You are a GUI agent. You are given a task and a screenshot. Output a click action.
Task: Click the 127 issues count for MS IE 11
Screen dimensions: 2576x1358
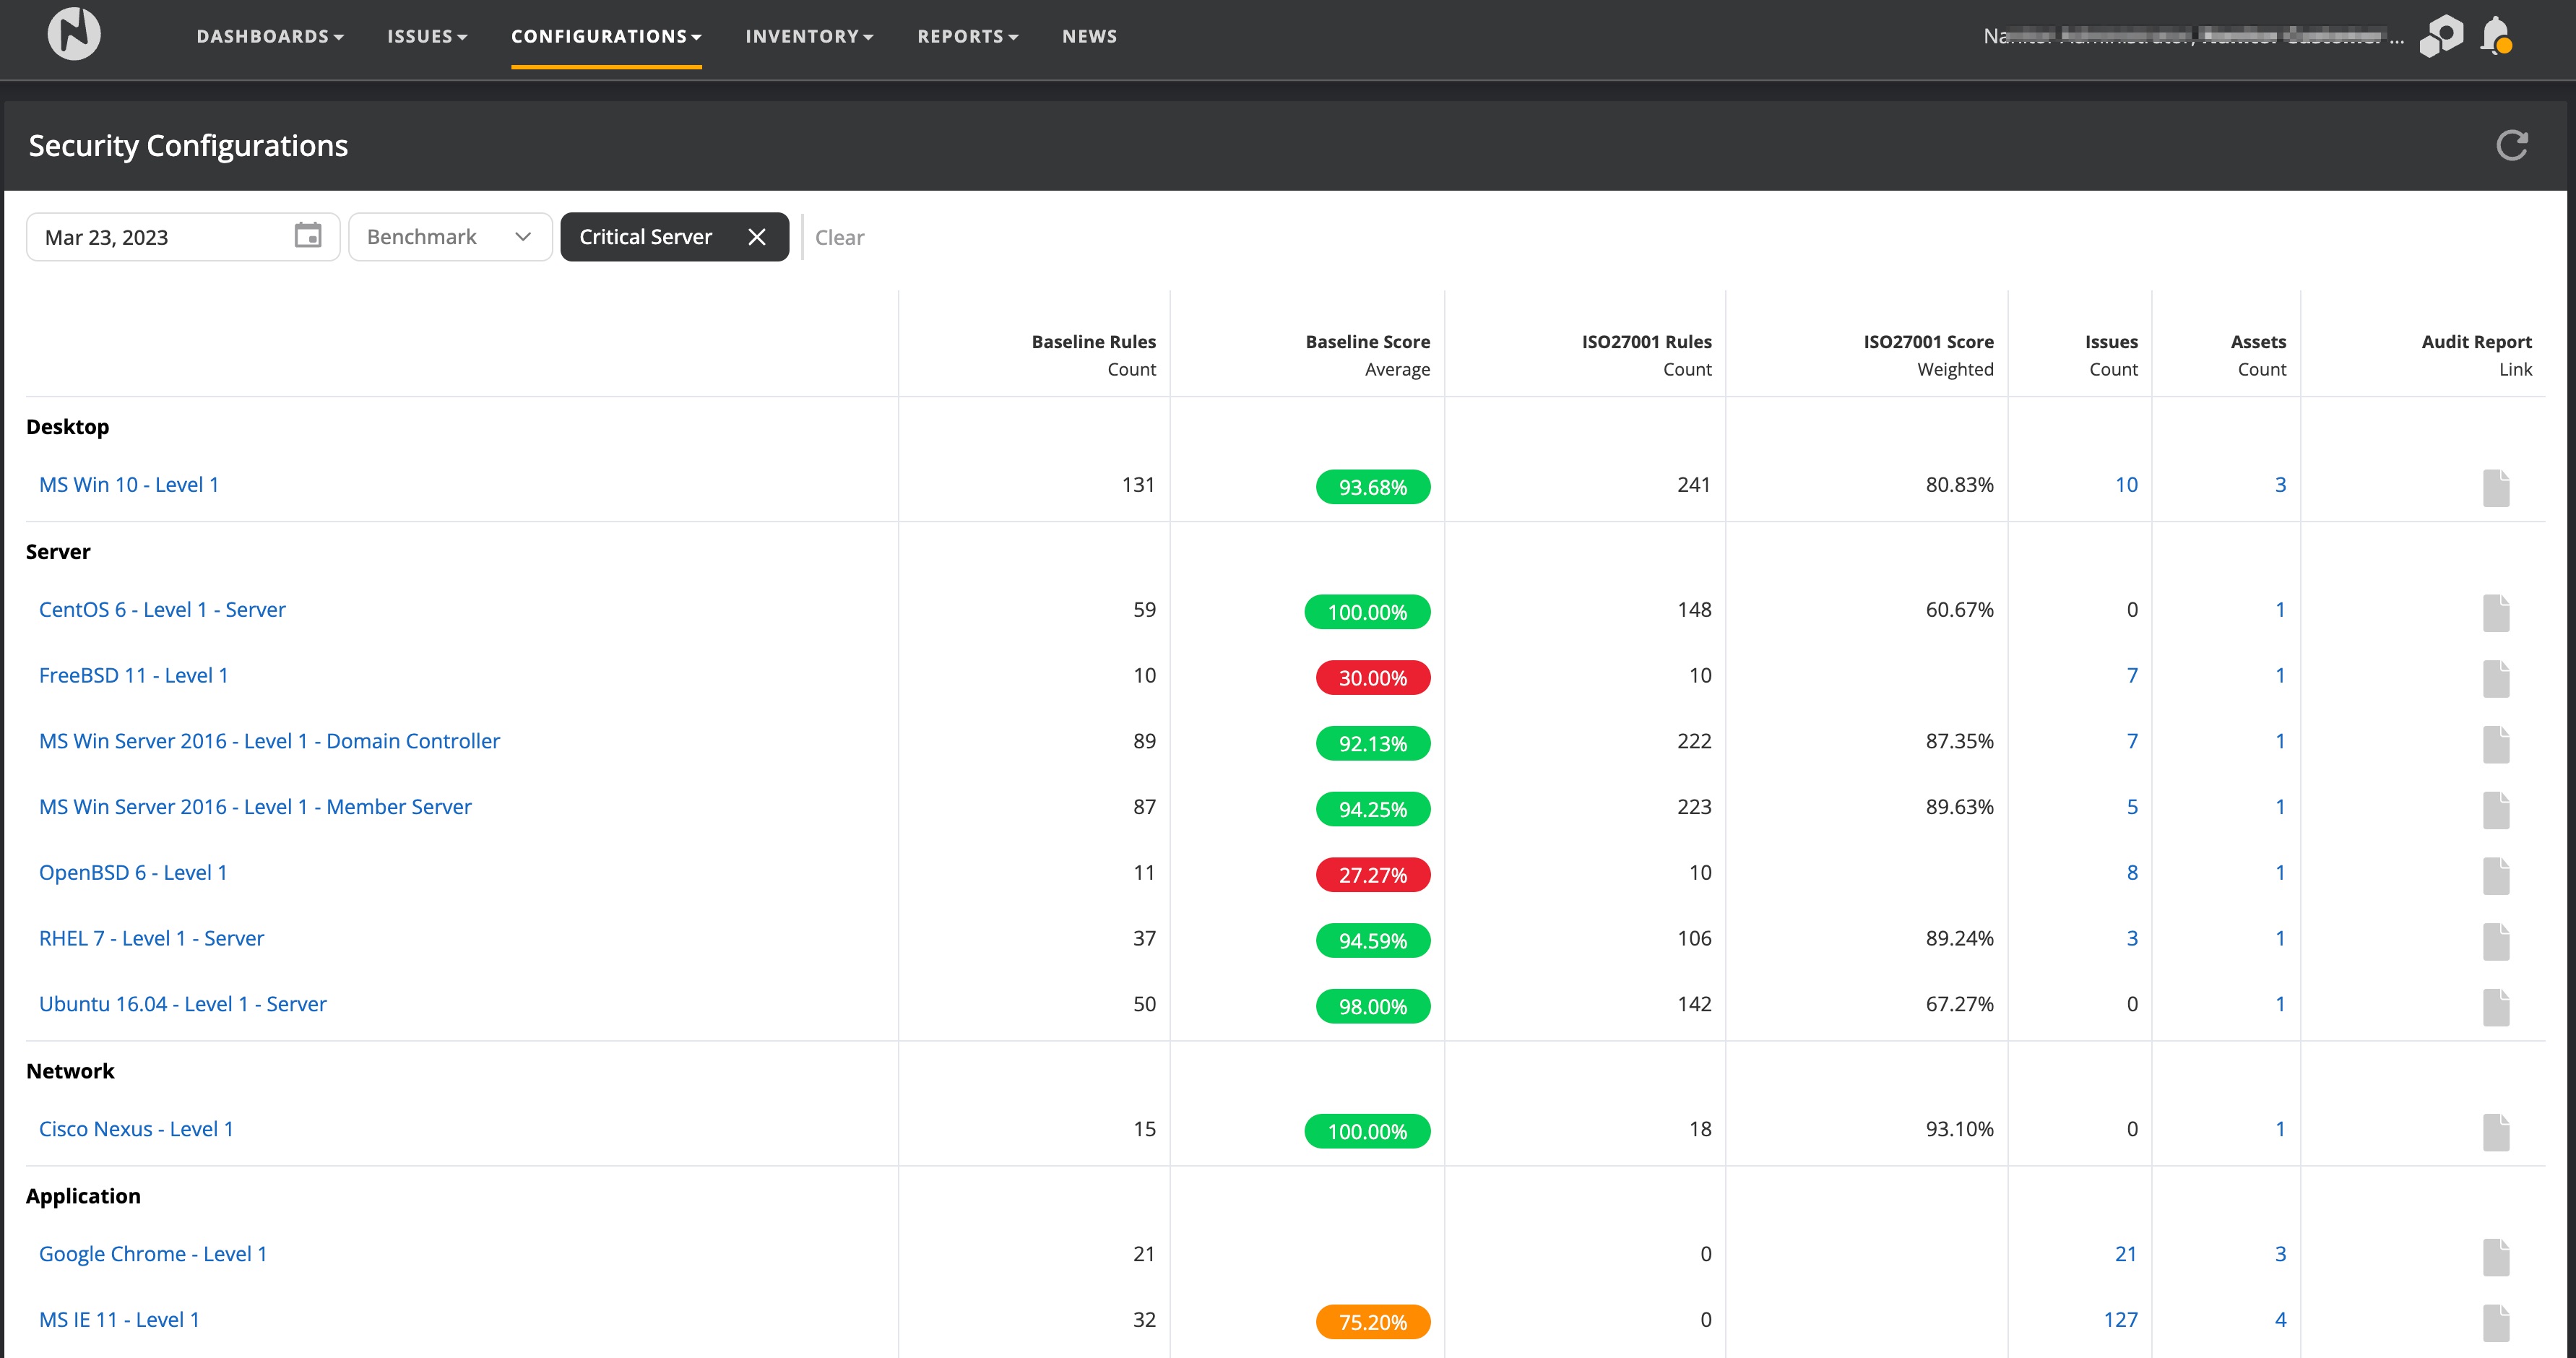pos(2120,1319)
